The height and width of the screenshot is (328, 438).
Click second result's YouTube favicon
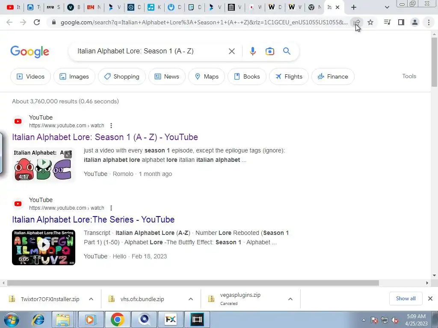pyautogui.click(x=18, y=204)
